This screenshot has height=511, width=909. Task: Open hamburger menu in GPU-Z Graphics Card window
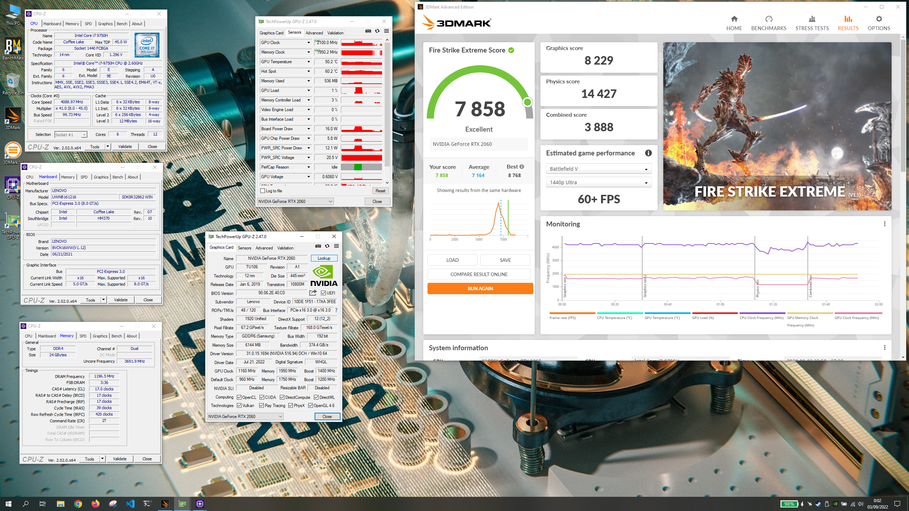click(336, 246)
